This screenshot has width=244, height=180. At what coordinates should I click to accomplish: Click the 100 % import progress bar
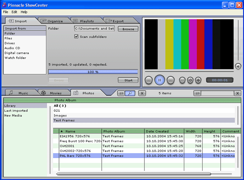pos(93,72)
